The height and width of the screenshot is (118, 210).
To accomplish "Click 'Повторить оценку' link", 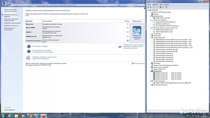I will [139, 64].
